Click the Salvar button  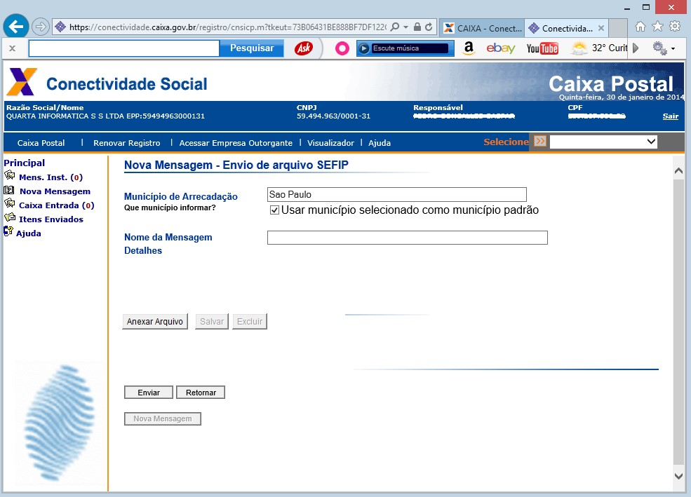pos(212,321)
